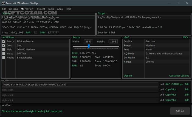Click the Add job button

180,111
